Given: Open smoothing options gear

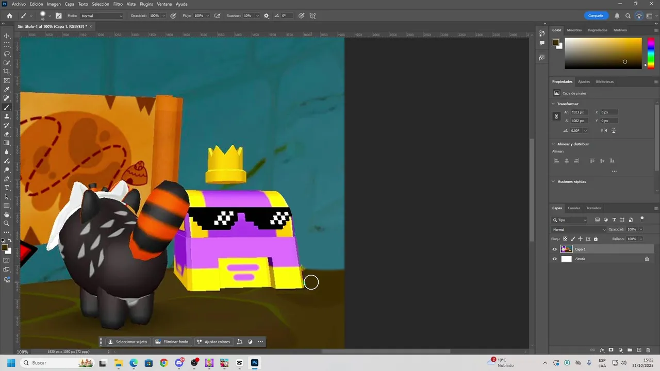Looking at the screenshot, I should pos(267,15).
